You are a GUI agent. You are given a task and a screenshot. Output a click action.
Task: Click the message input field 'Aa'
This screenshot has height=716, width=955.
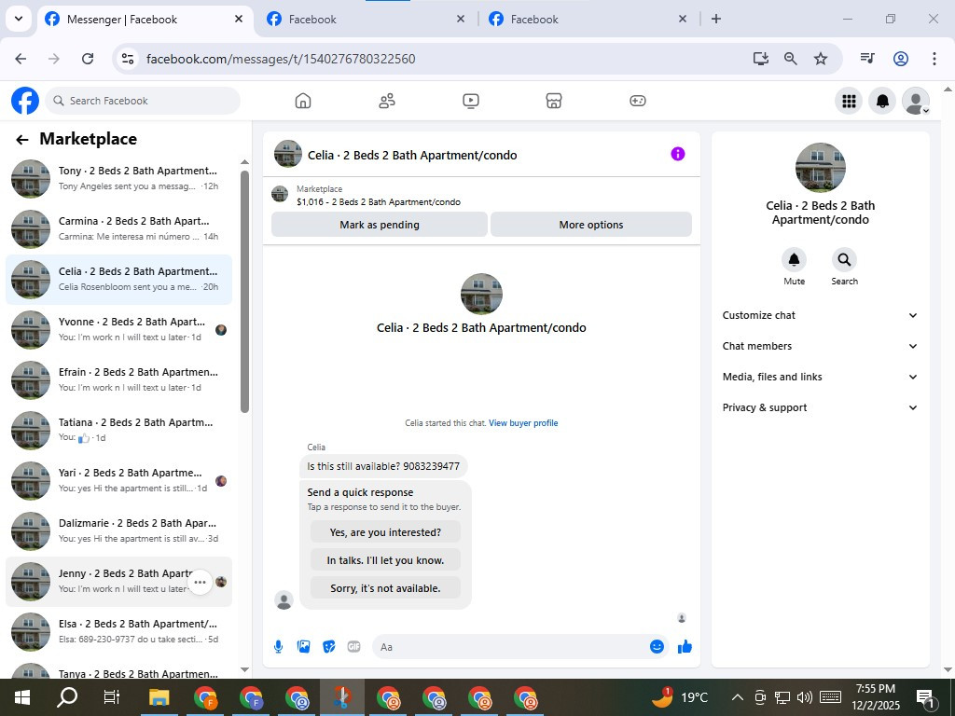tap(510, 647)
